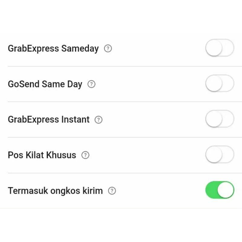
Task: Activate the Pos Kilat Khusus switch
Action: point(220,155)
